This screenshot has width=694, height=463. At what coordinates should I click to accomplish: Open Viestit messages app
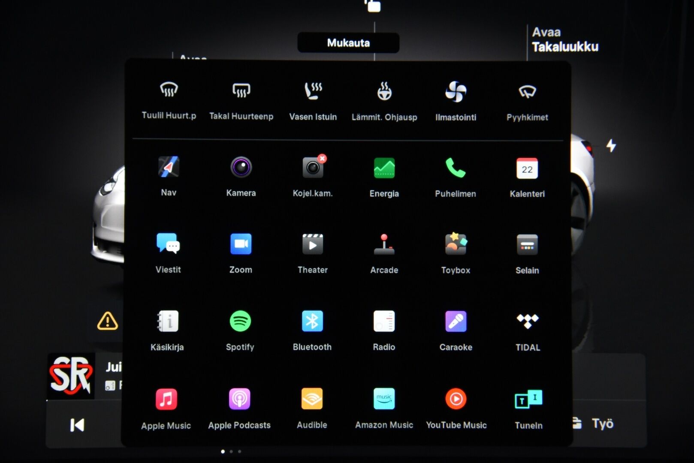point(168,253)
